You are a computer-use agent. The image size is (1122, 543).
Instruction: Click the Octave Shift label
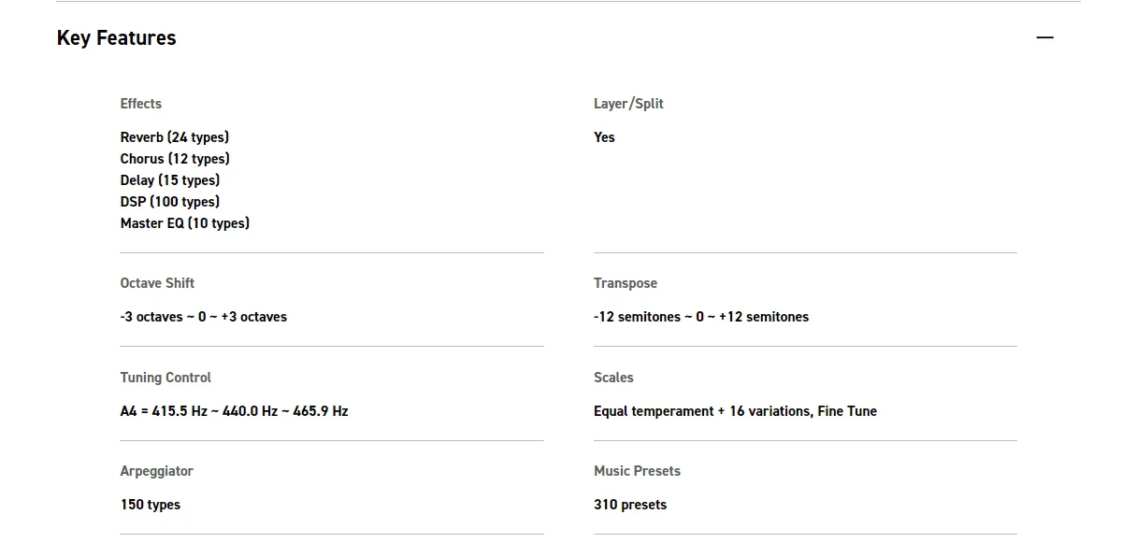coord(157,283)
